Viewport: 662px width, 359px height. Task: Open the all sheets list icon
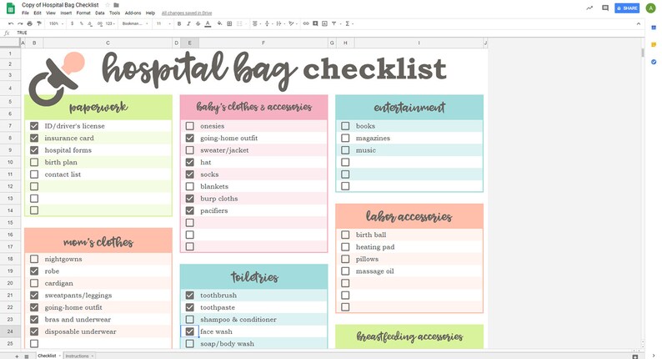coord(26,356)
